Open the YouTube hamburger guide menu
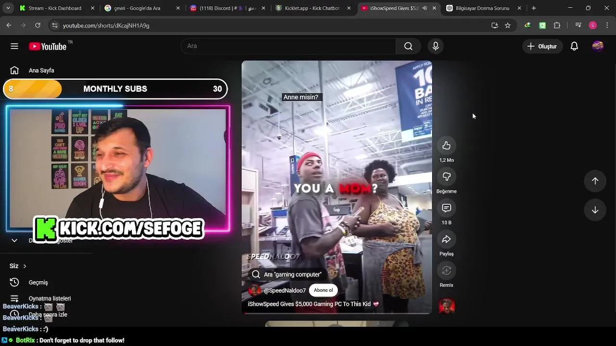This screenshot has width=616, height=346. pos(14,46)
